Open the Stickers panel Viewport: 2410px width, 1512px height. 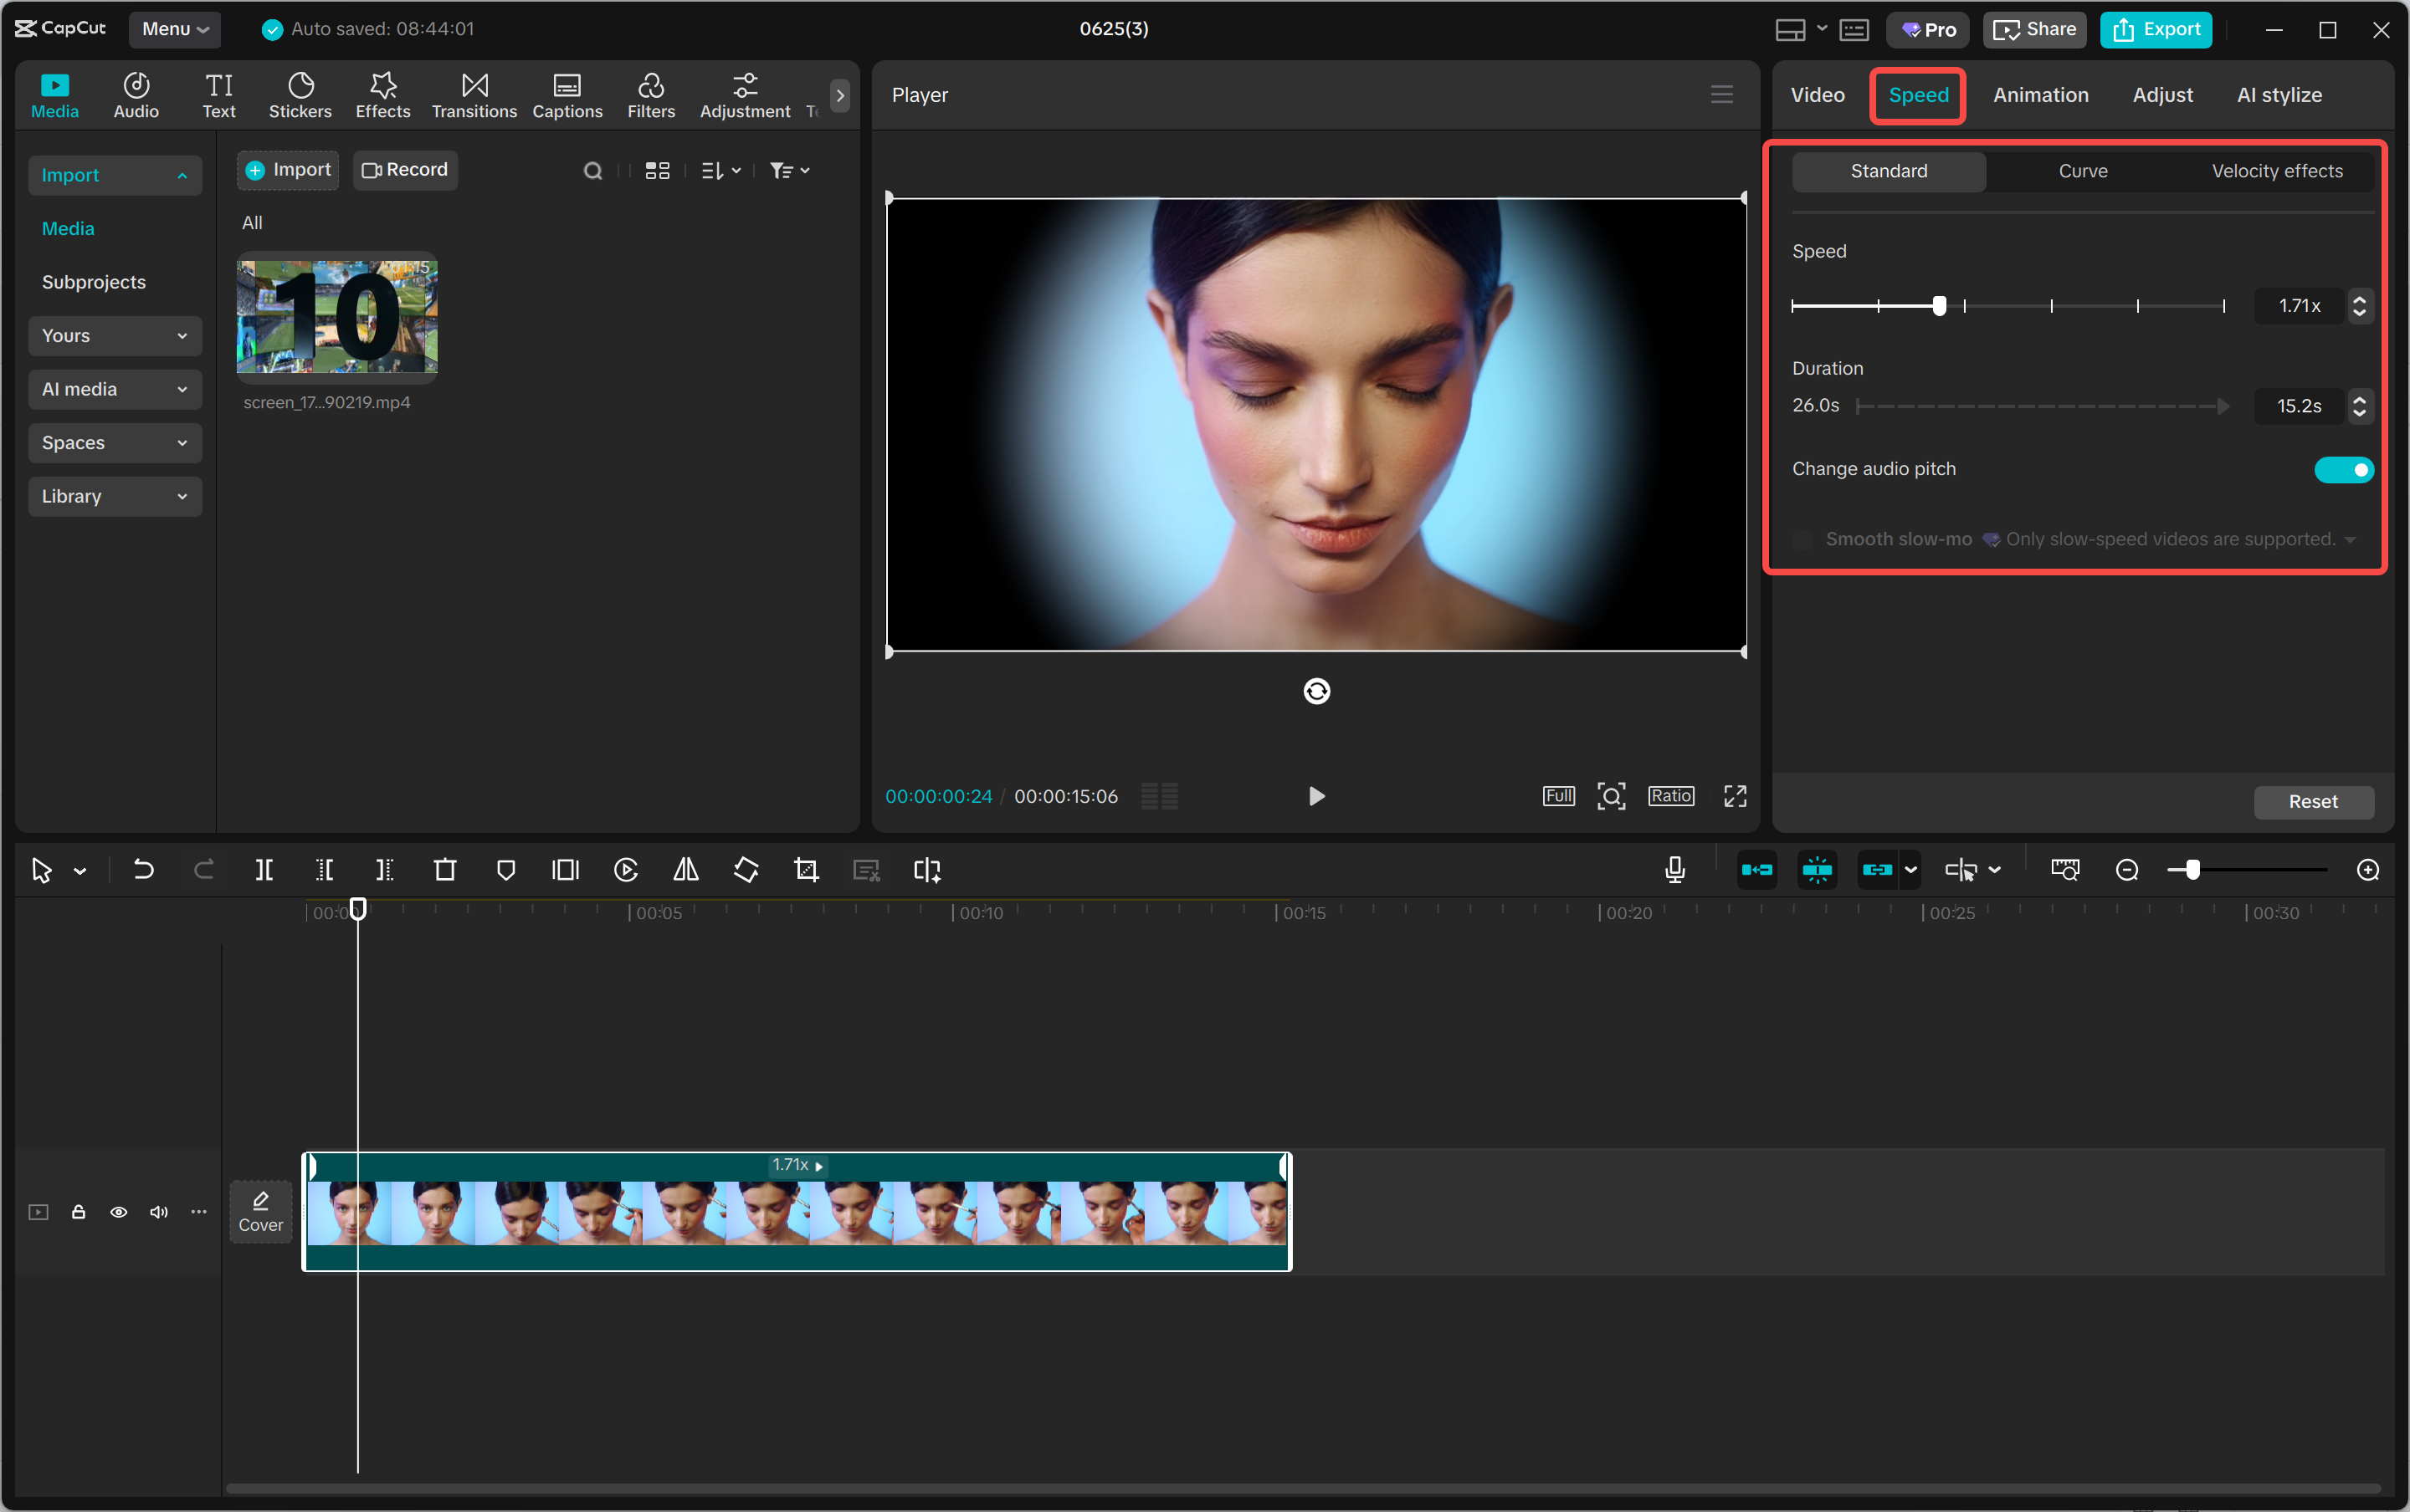(300, 95)
